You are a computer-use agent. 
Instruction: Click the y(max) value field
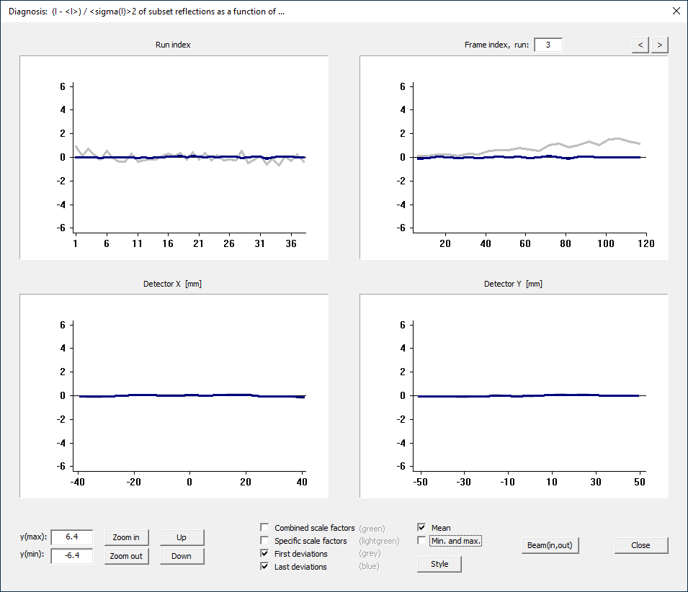click(71, 537)
